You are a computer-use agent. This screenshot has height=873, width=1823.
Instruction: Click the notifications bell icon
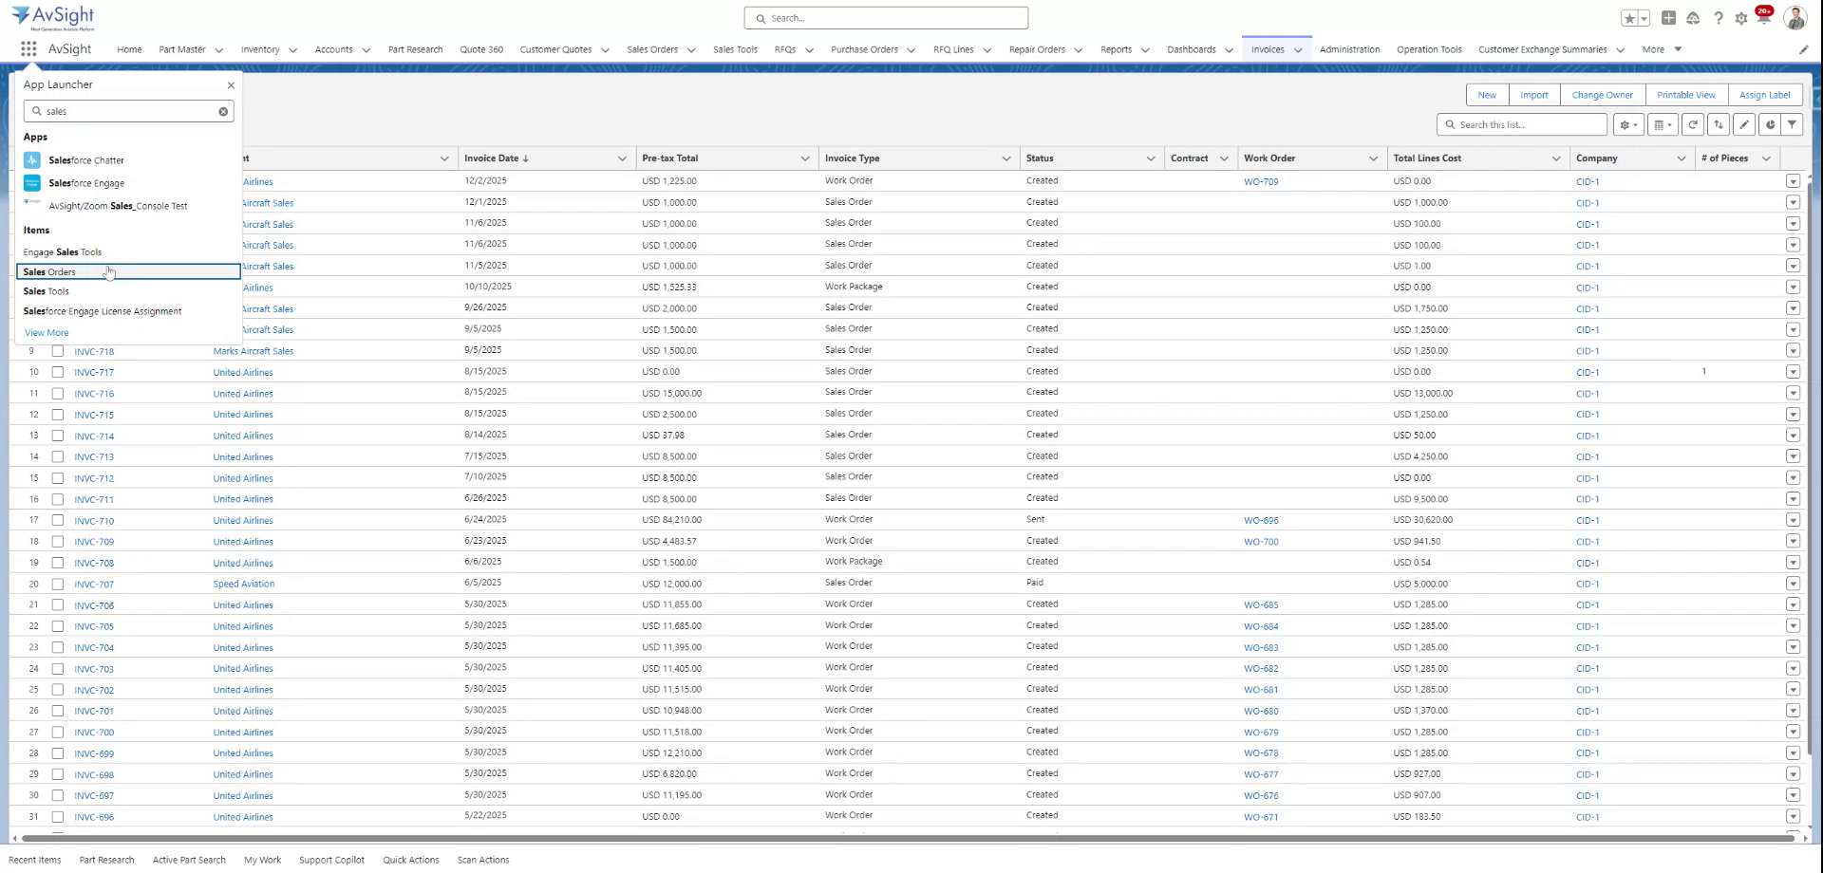[1764, 17]
